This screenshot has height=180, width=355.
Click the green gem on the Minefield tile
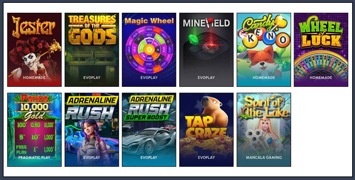point(194,39)
